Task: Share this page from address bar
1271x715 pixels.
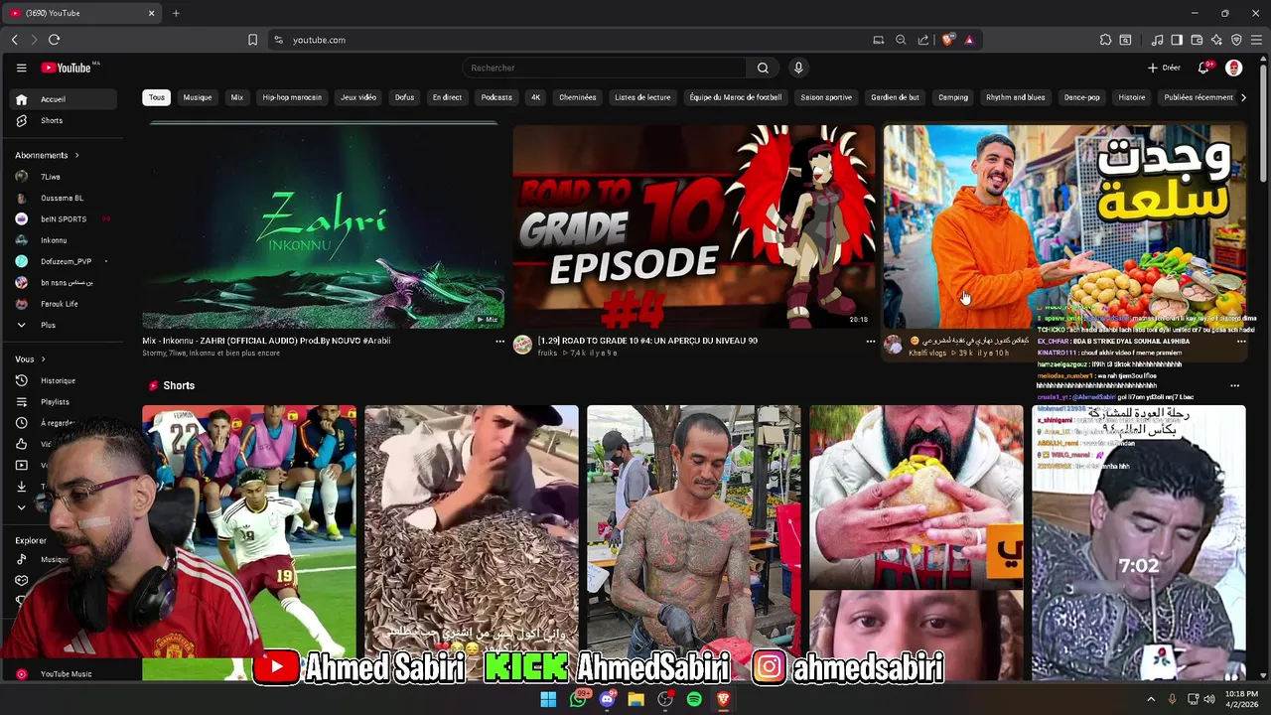Action: point(923,40)
